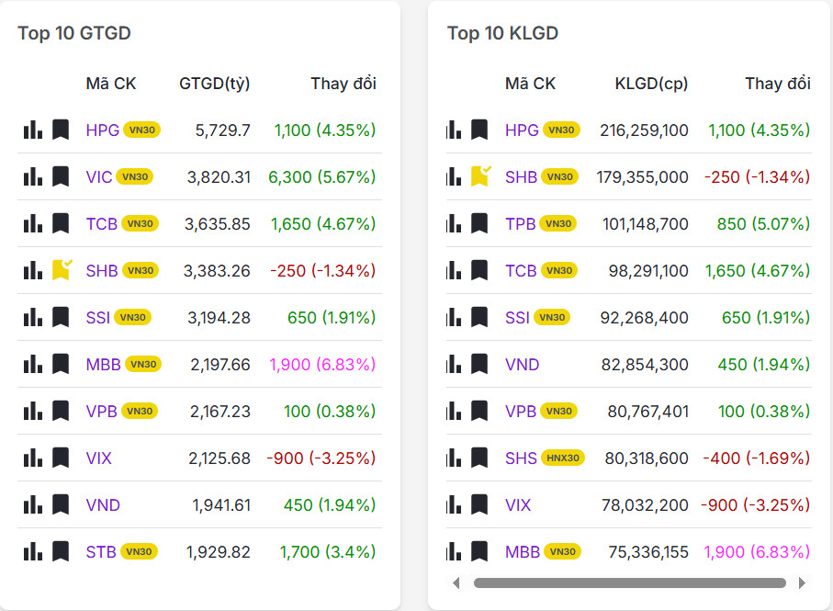View chart icon for MBB in Top 10 GTGD
Image resolution: width=833 pixels, height=611 pixels.
click(x=33, y=364)
